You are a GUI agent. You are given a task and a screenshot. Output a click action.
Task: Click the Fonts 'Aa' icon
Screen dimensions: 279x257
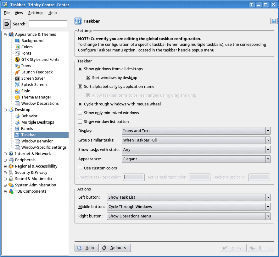pyautogui.click(x=17, y=53)
